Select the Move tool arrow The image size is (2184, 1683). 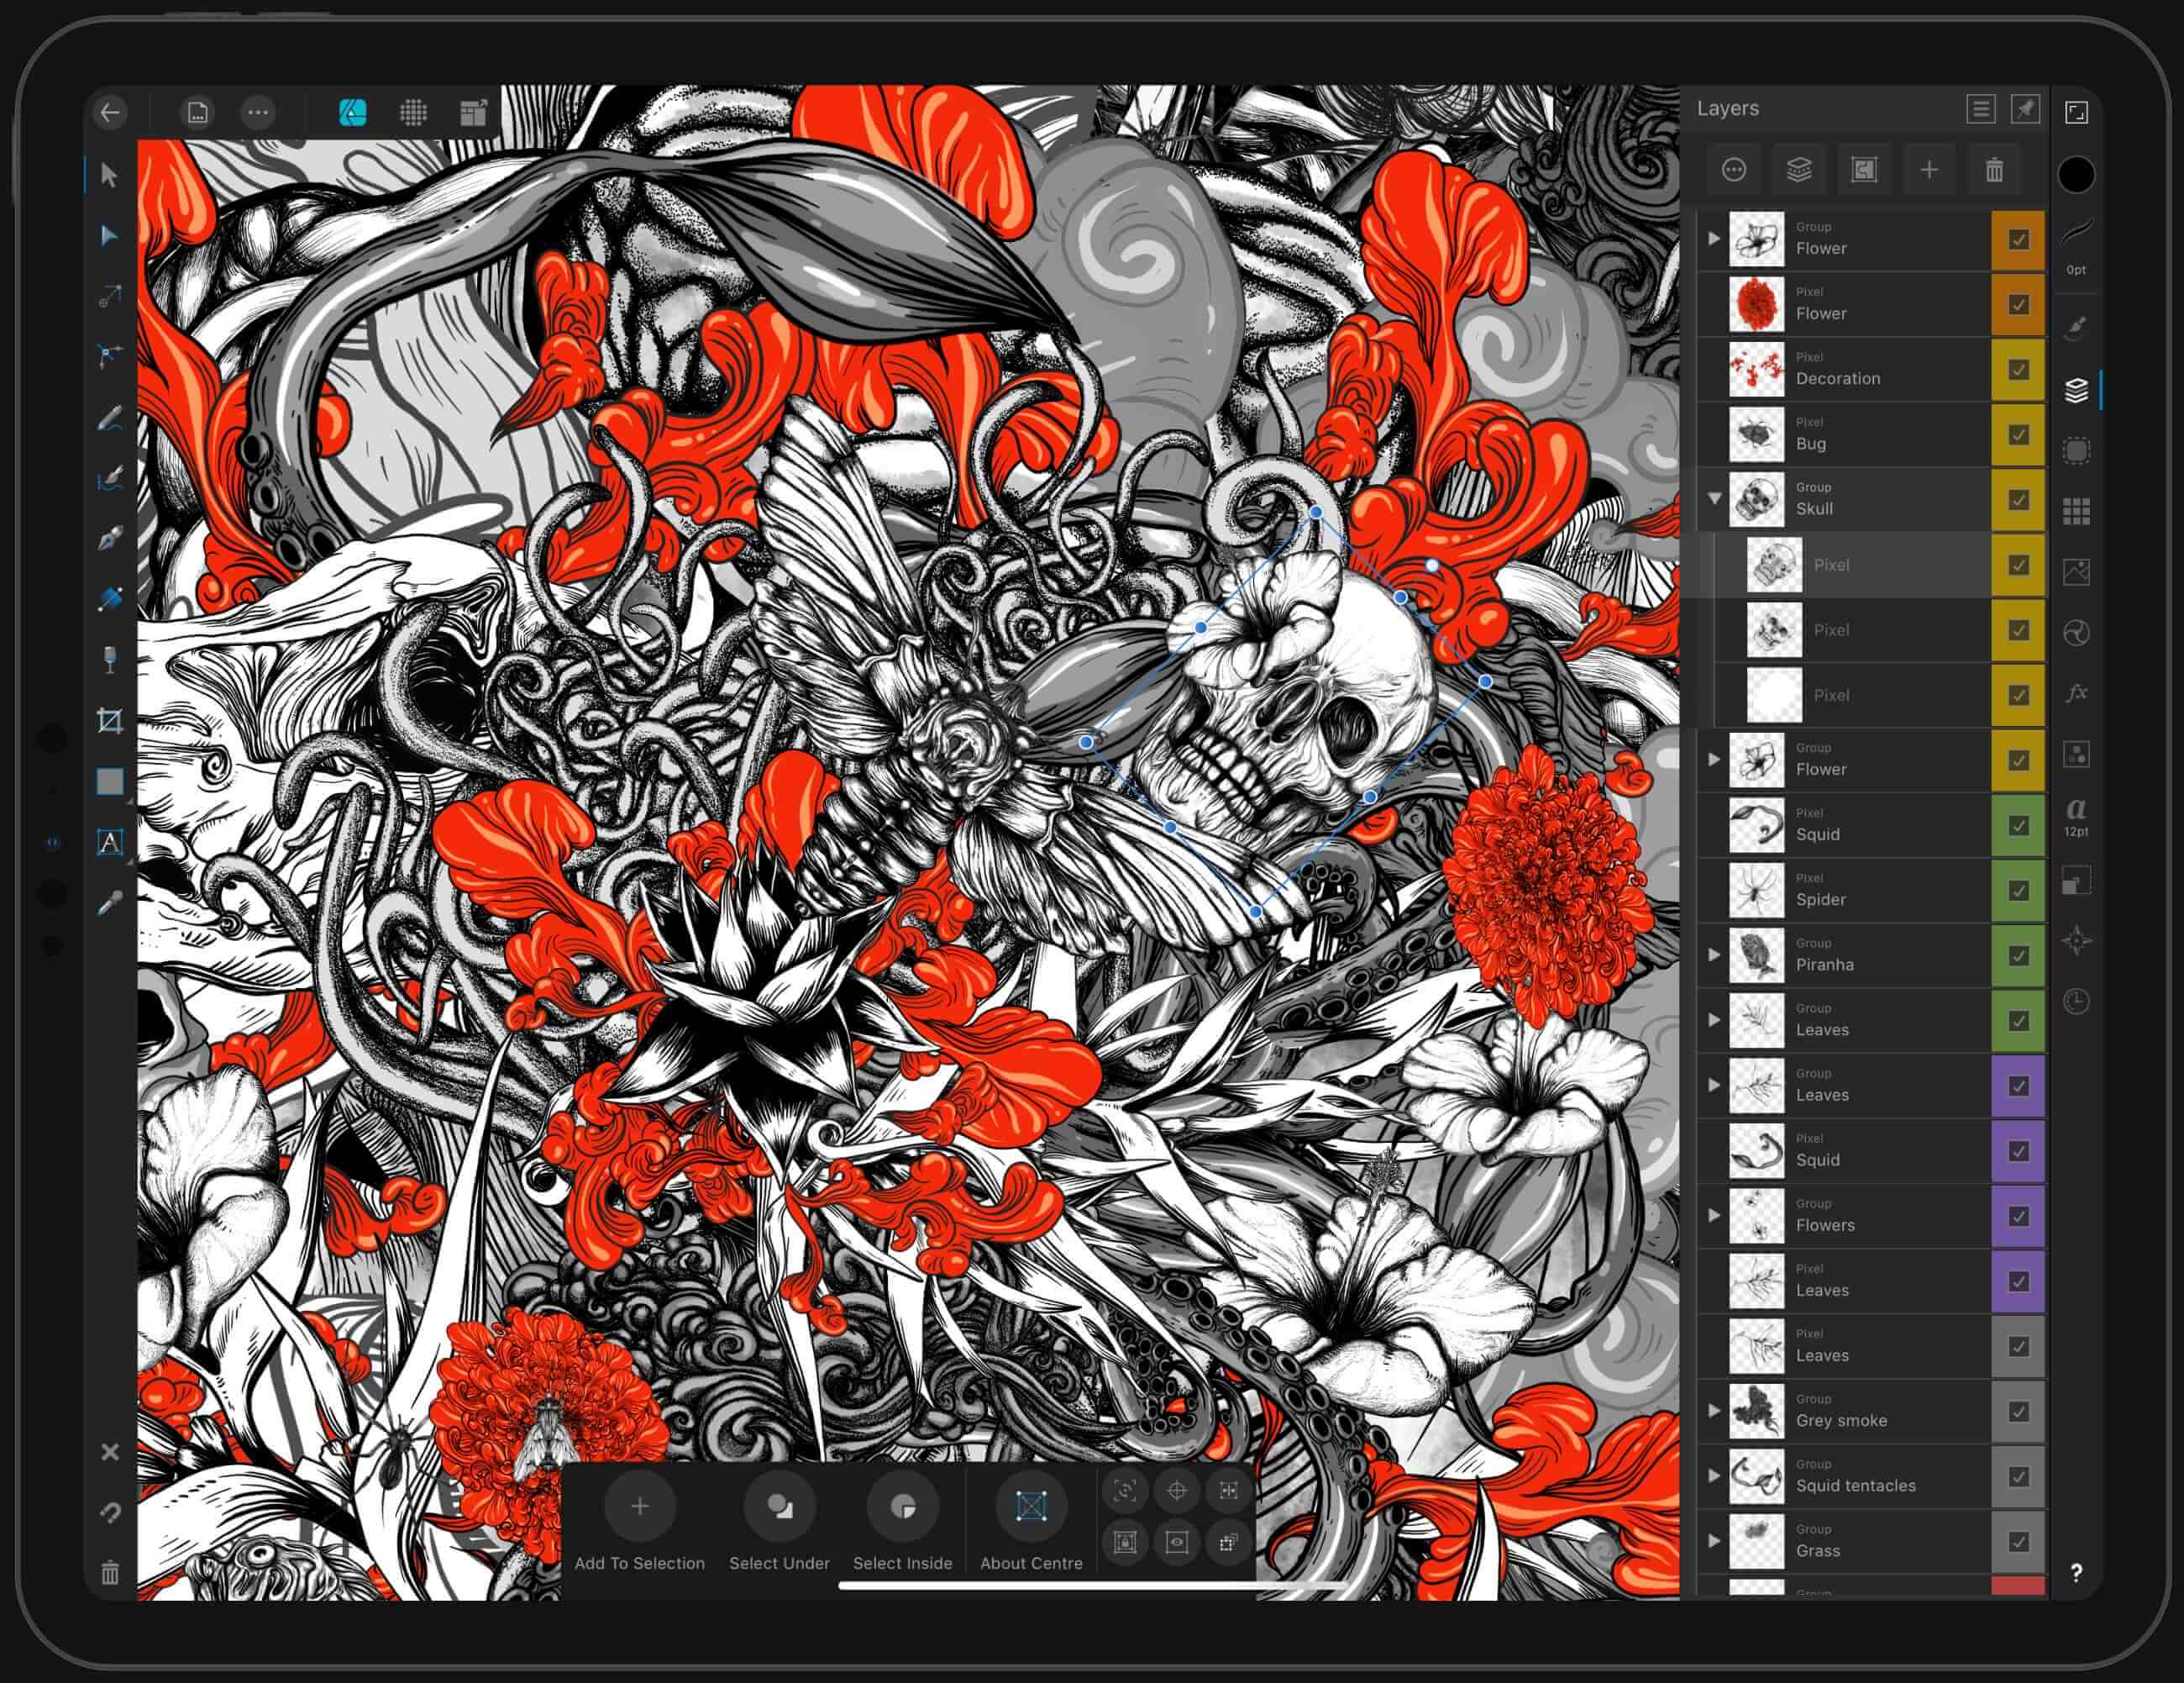tap(109, 175)
